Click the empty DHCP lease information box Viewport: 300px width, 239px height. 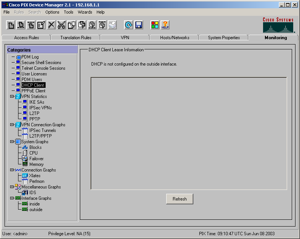(x=189, y=133)
